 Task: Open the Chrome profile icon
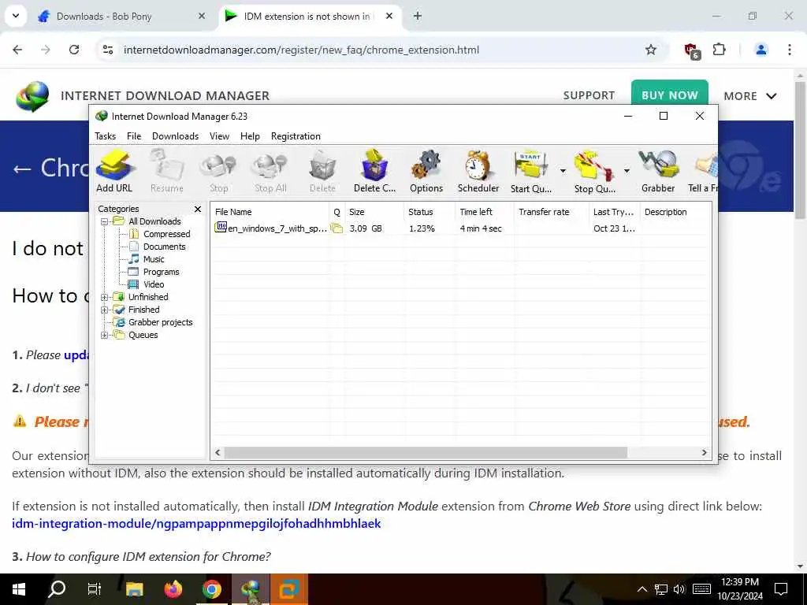pos(761,50)
